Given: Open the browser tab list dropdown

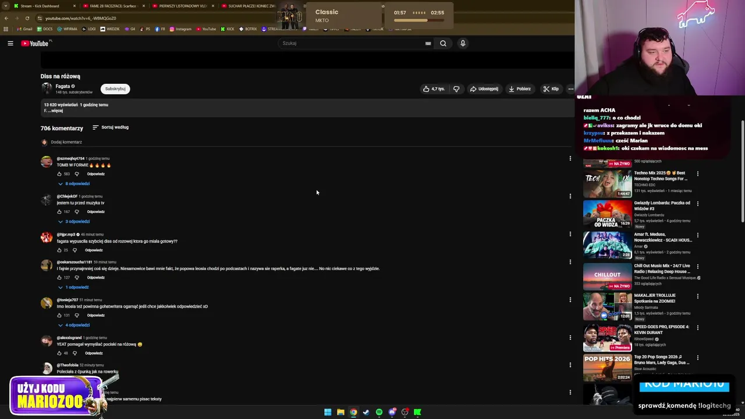Looking at the screenshot, I should coord(5,6).
